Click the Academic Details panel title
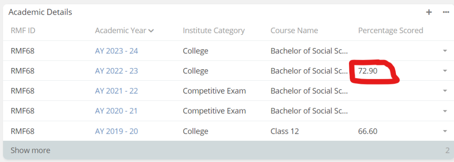454x162 pixels. [x=40, y=12]
